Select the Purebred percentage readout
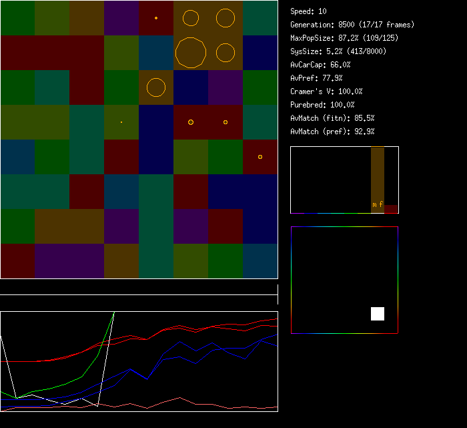This screenshot has width=467, height=428. [323, 105]
